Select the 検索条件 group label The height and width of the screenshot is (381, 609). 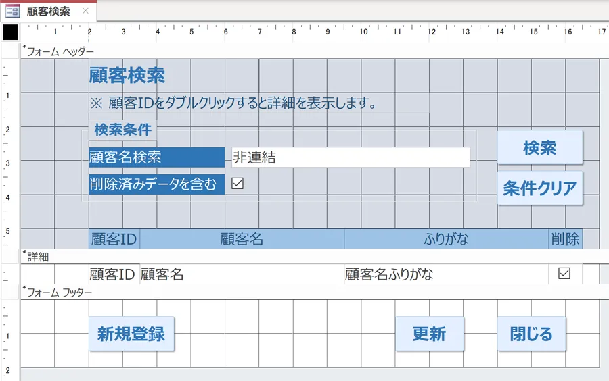[x=122, y=130]
